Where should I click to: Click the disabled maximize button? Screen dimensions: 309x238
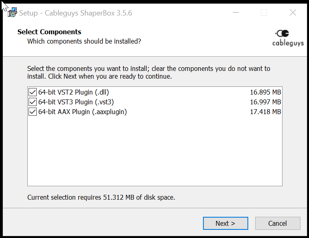pyautogui.click(x=264, y=13)
